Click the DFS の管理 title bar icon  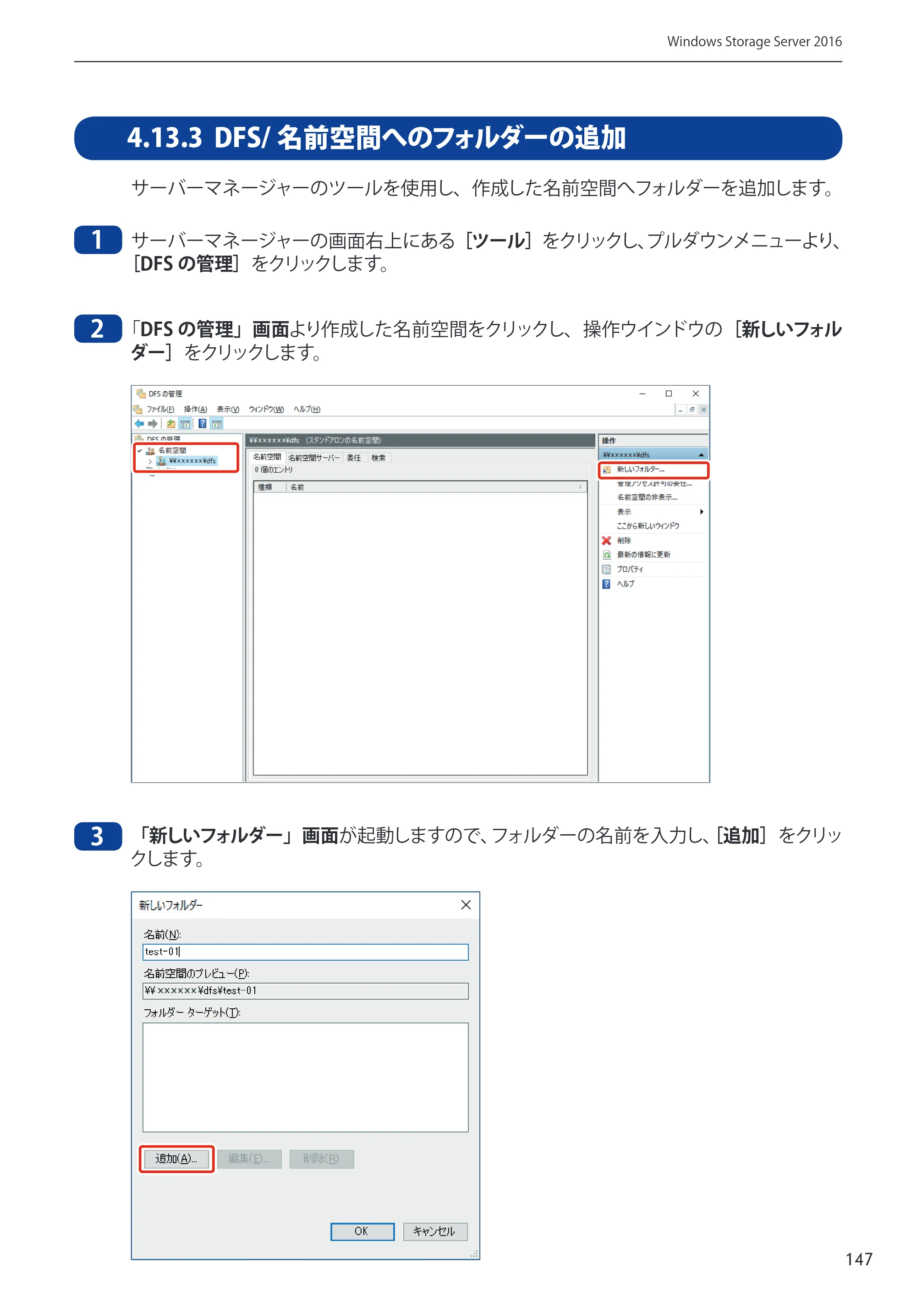pyautogui.click(x=141, y=394)
